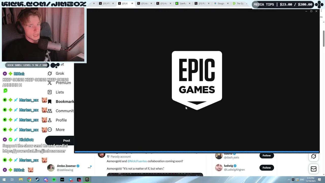Click the More circle icon in X
The height and width of the screenshot is (183, 325).
tap(50, 130)
